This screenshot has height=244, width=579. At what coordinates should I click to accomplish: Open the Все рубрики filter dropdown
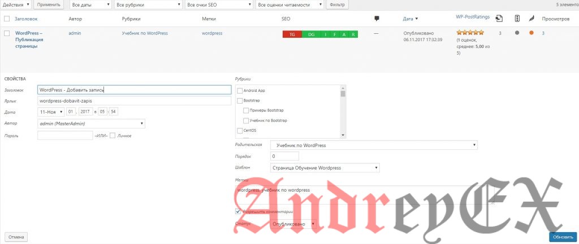click(148, 5)
